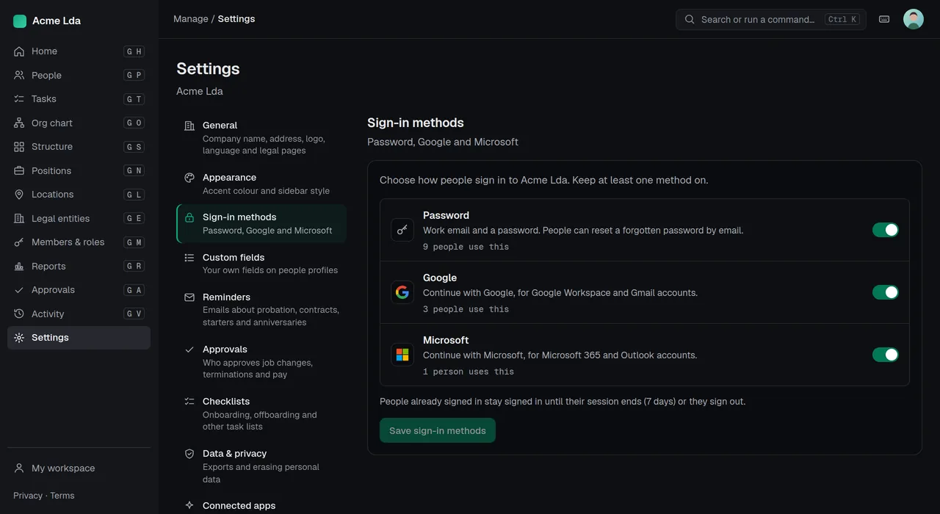Open Data & privacy settings
The height and width of the screenshot is (514, 940).
(x=261, y=466)
